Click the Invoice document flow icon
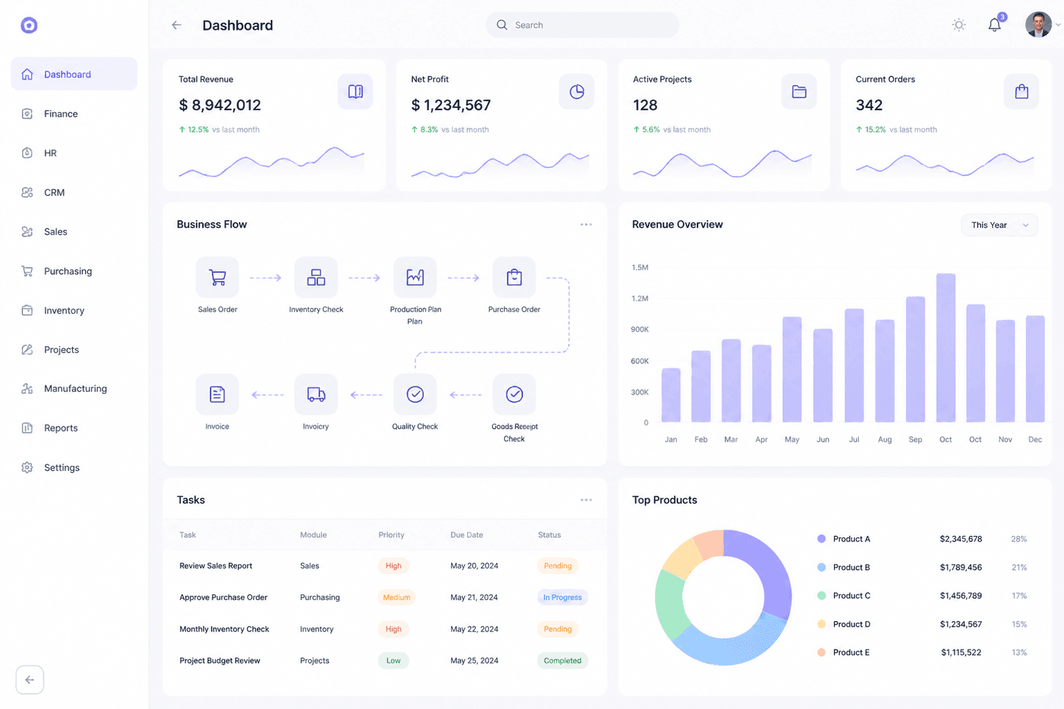This screenshot has width=1064, height=709. click(x=218, y=395)
